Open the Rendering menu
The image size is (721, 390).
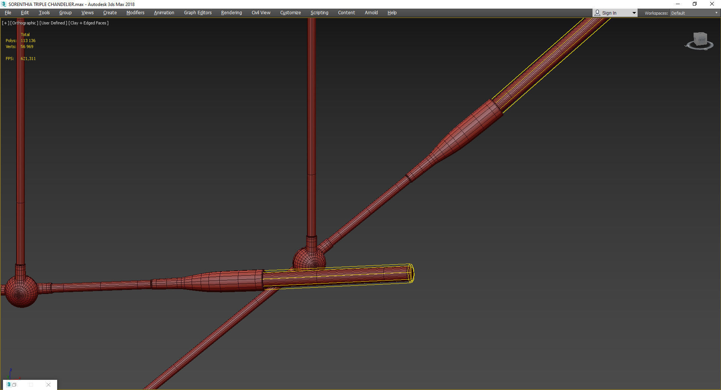click(x=231, y=13)
